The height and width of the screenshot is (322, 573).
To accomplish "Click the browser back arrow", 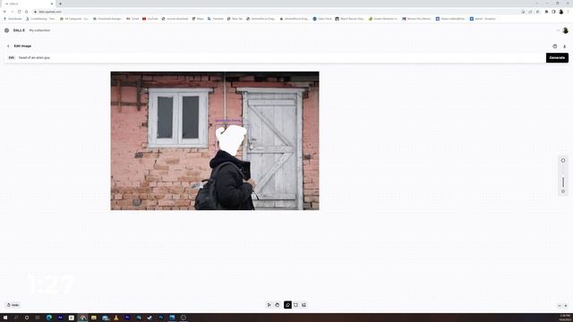I will click(x=4, y=12).
